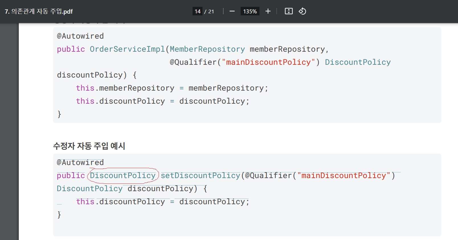The image size is (458, 240).
Task: Click the MemberRepository parameter type
Action: click(x=207, y=49)
